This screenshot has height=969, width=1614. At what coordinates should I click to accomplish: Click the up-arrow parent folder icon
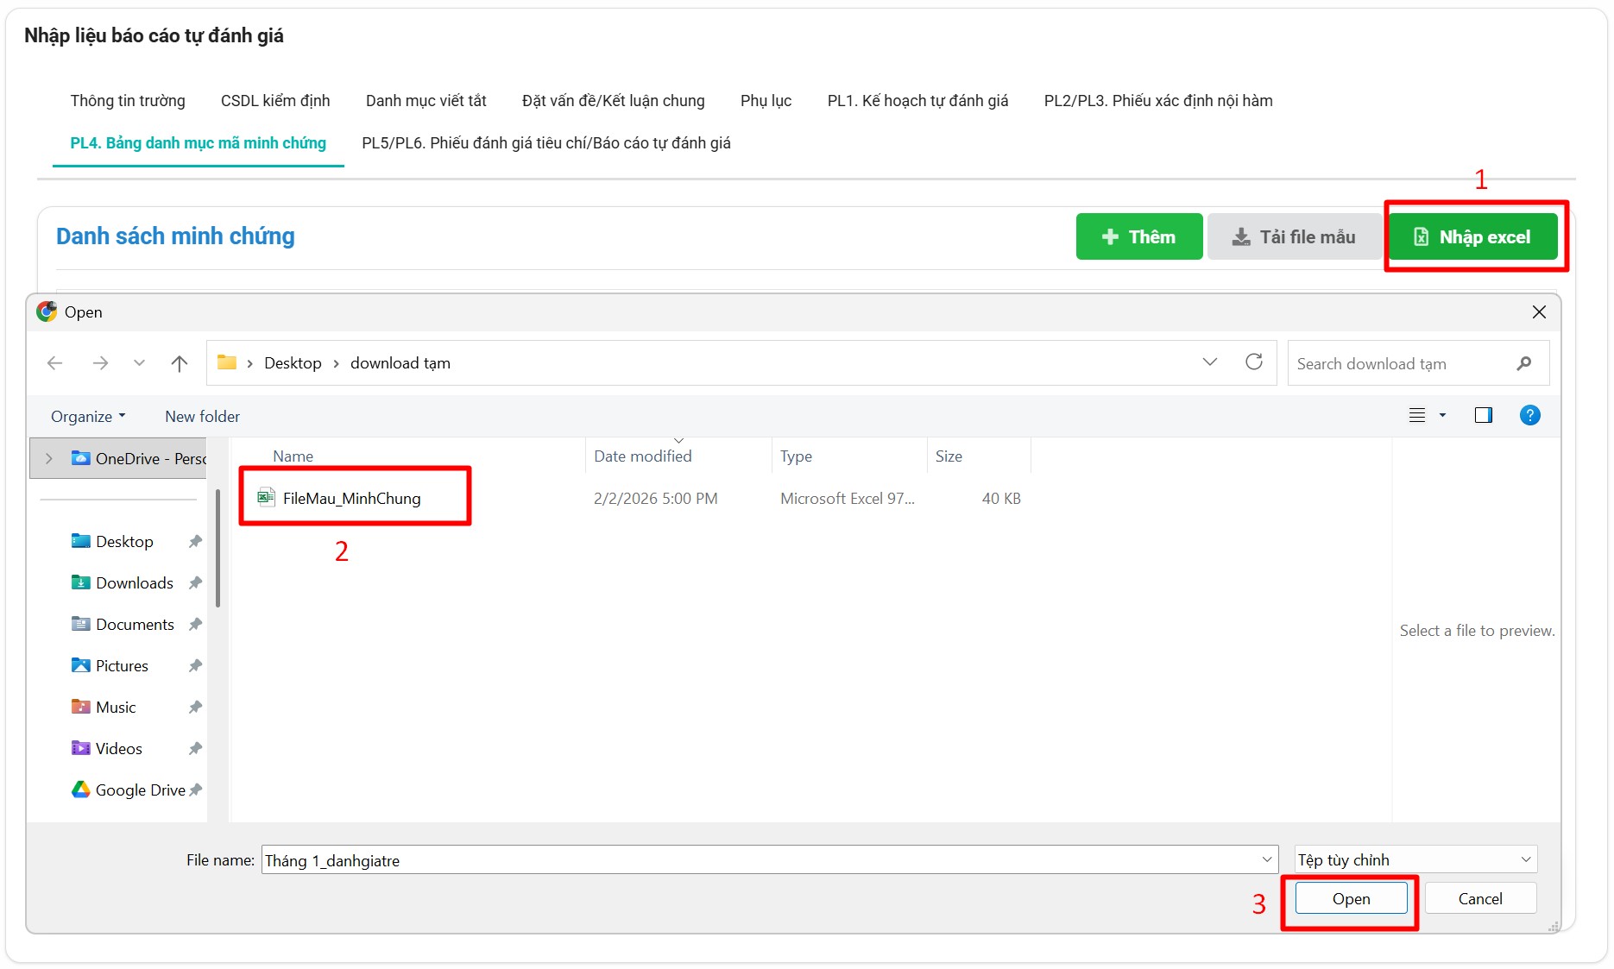179,363
